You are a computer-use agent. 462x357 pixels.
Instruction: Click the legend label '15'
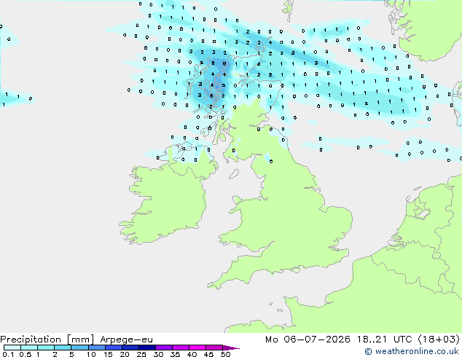(108, 354)
